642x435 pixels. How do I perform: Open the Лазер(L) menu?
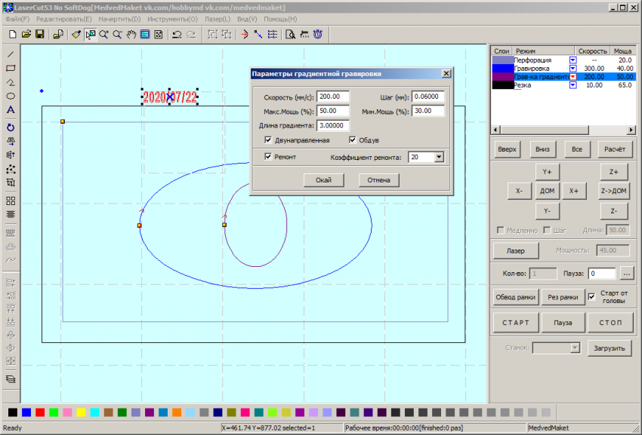(x=218, y=19)
